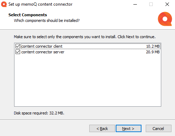The width and height of the screenshot is (175, 136).
Task: Minimize the setup window
Action: coord(135,4)
